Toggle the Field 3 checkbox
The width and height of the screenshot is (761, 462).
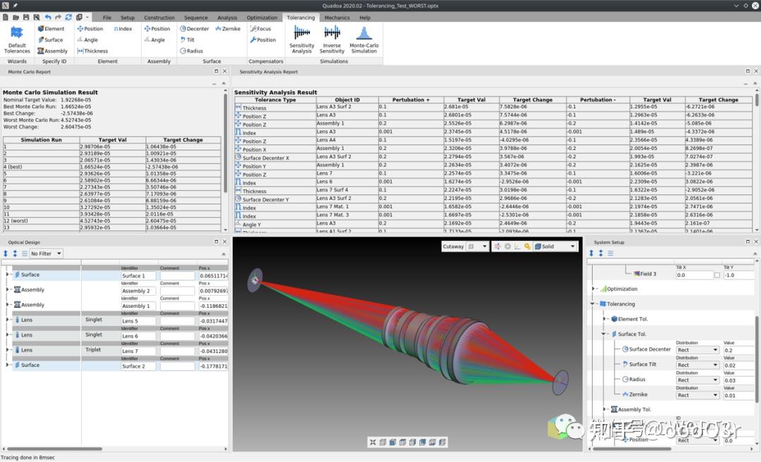coord(717,275)
